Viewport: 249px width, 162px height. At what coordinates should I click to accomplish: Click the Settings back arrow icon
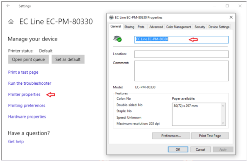tap(8, 6)
